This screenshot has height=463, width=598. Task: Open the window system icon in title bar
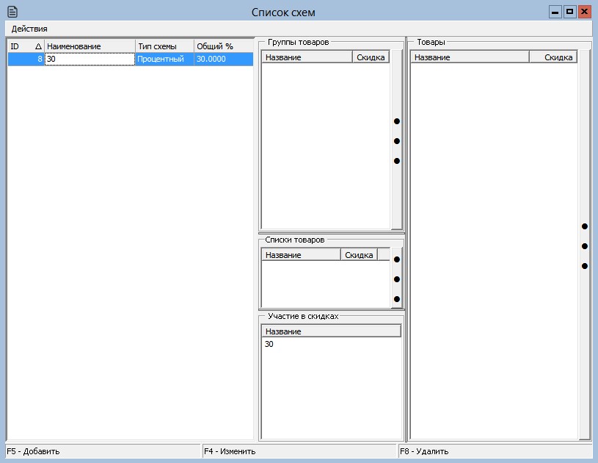tap(12, 12)
